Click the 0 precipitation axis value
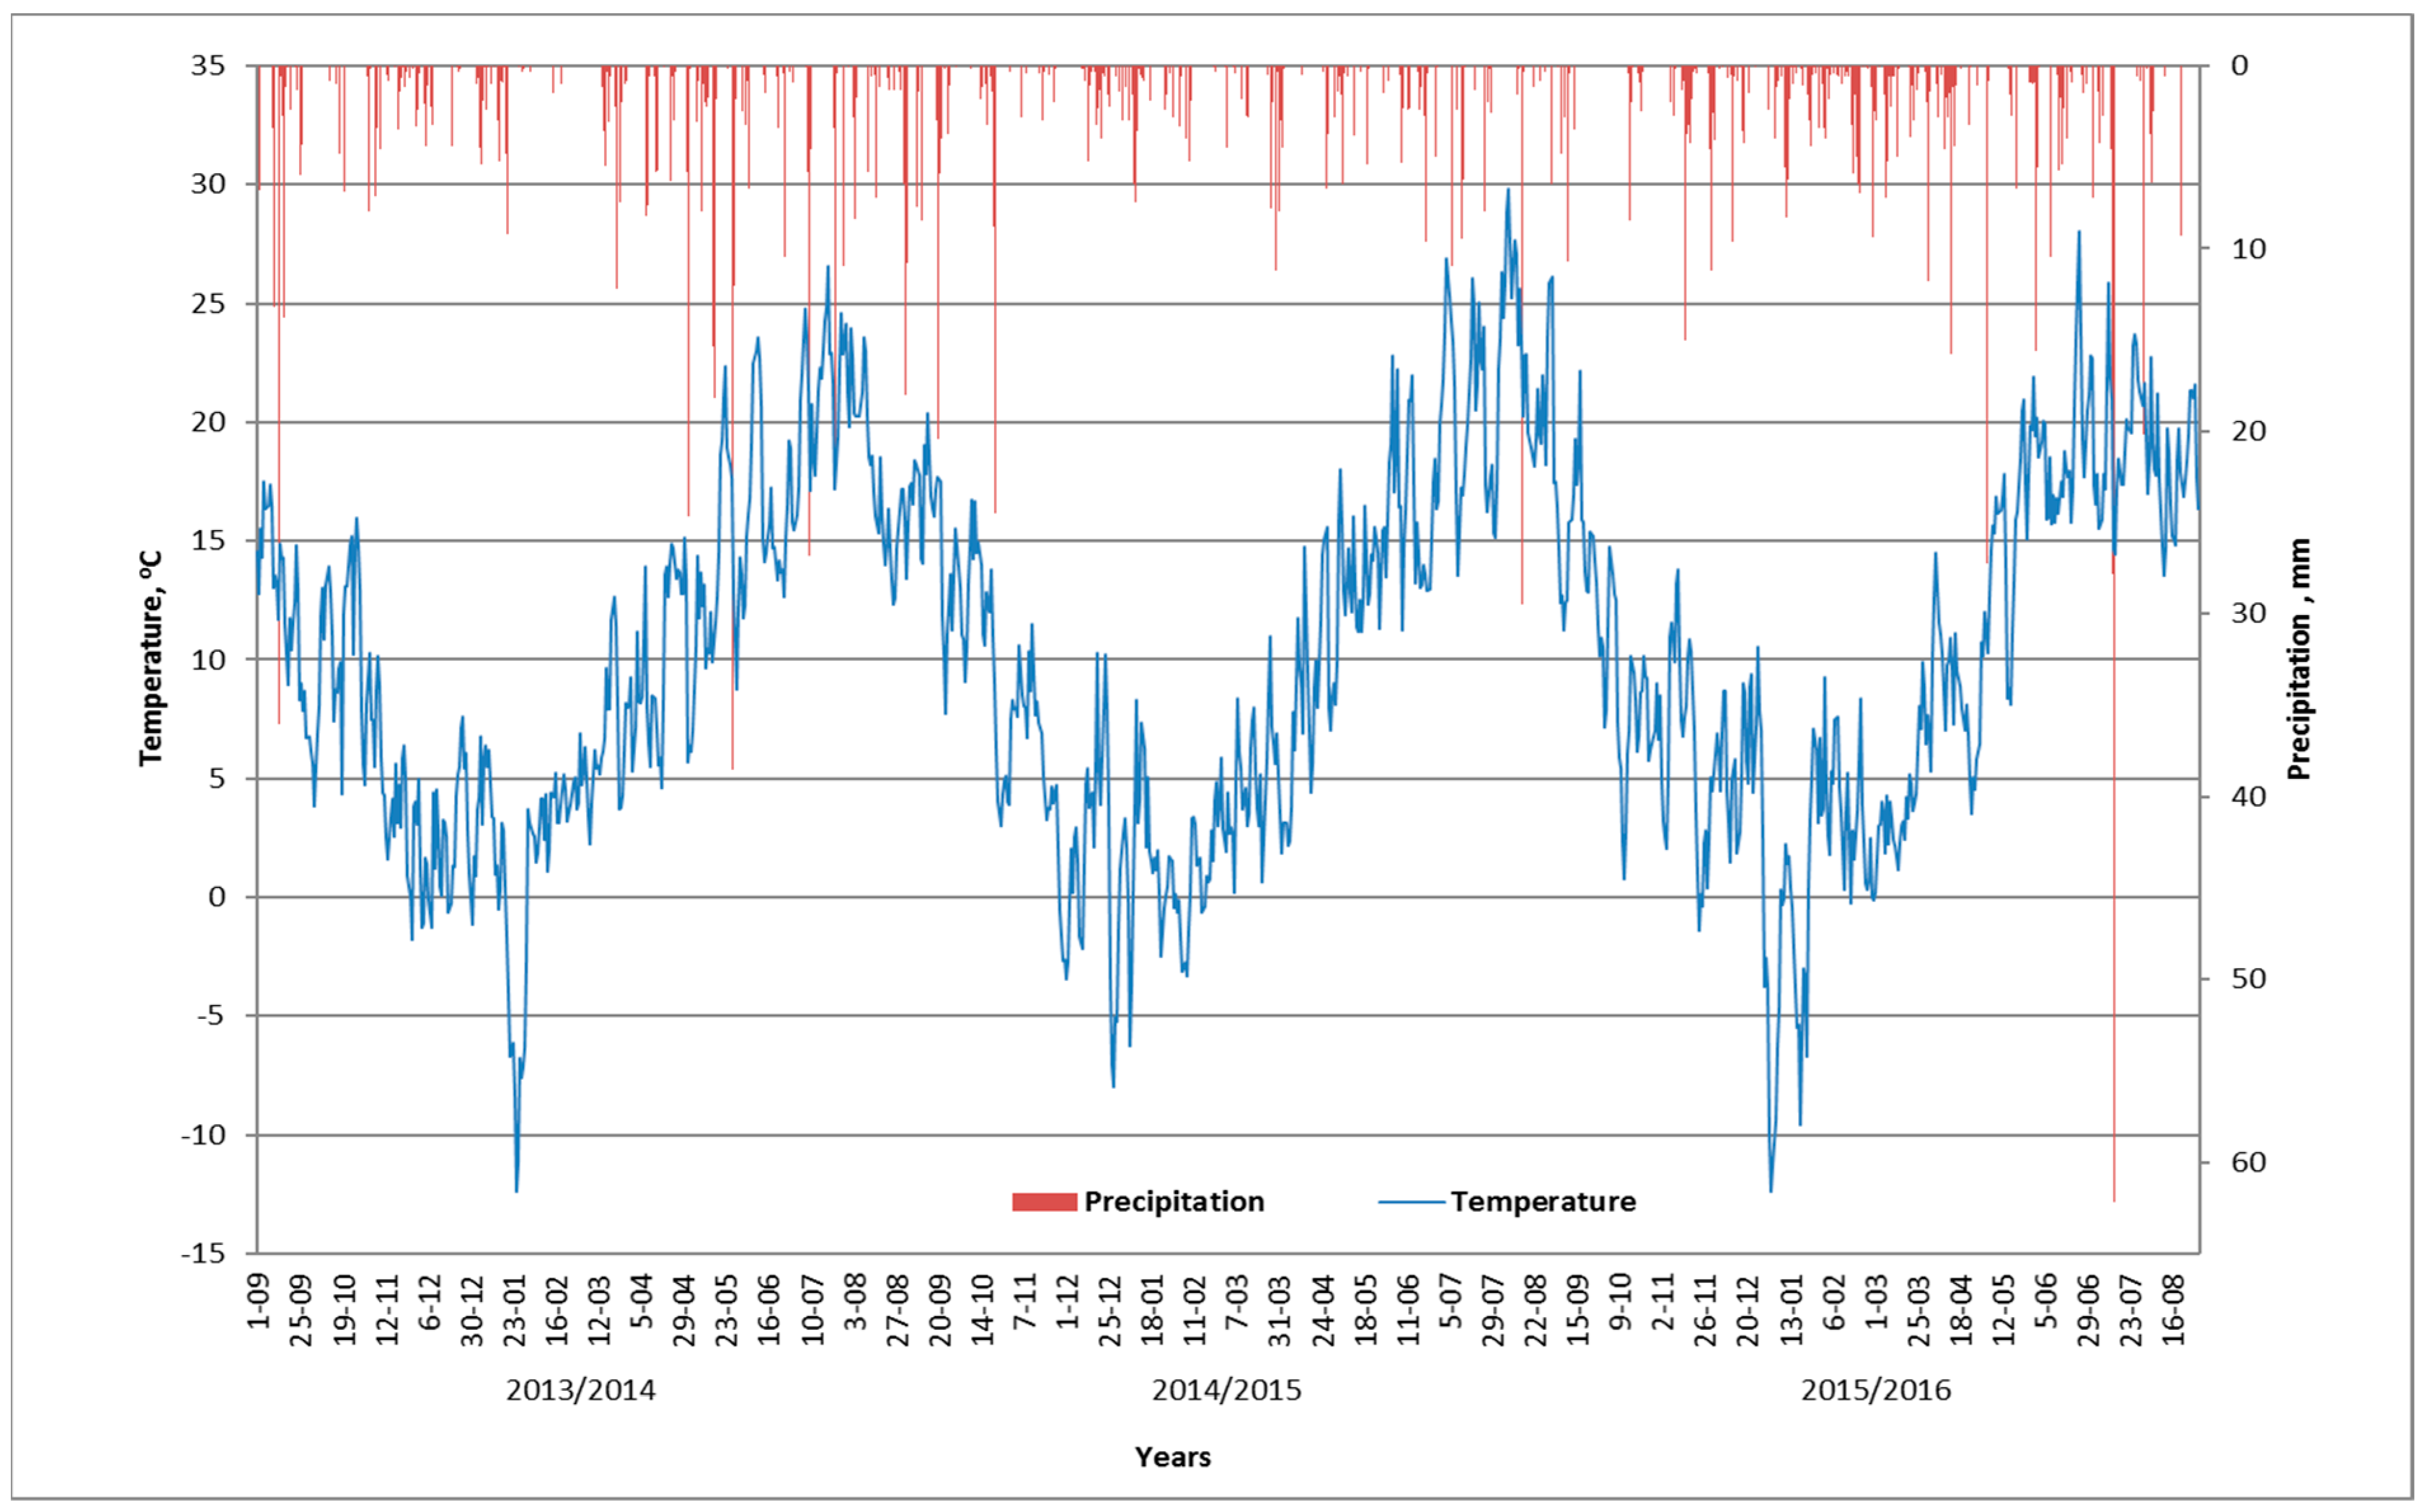This screenshot has height=1512, width=2423. [x=2240, y=66]
